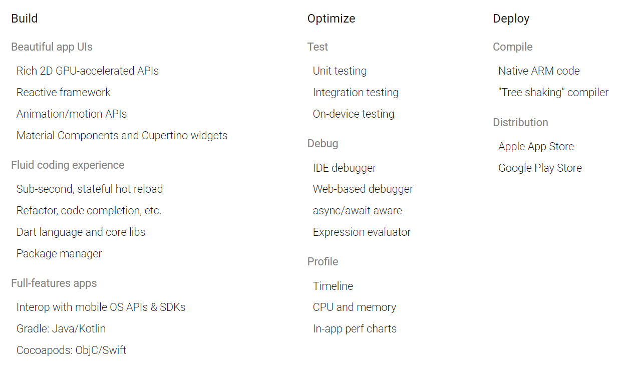Click the Integration testing entry

point(356,93)
